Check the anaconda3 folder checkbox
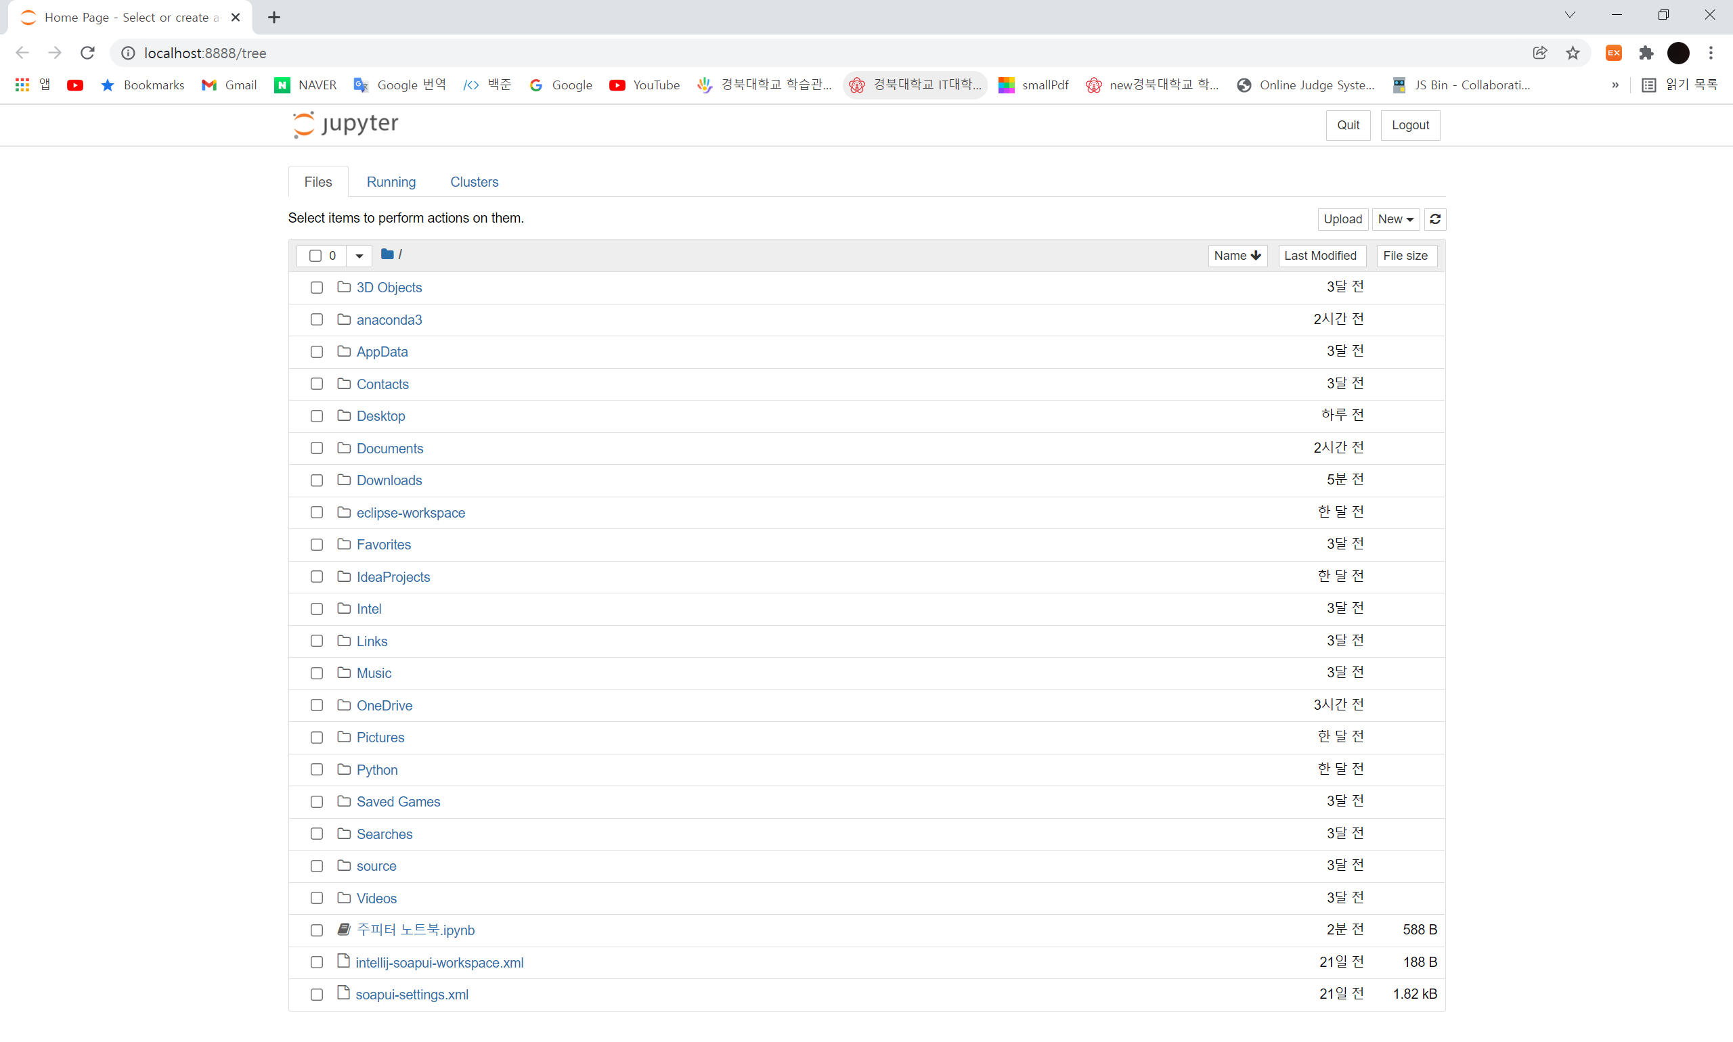The width and height of the screenshot is (1733, 1042). point(317,319)
